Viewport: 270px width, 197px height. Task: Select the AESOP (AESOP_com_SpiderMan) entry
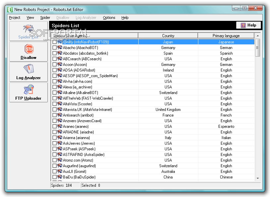(90, 76)
